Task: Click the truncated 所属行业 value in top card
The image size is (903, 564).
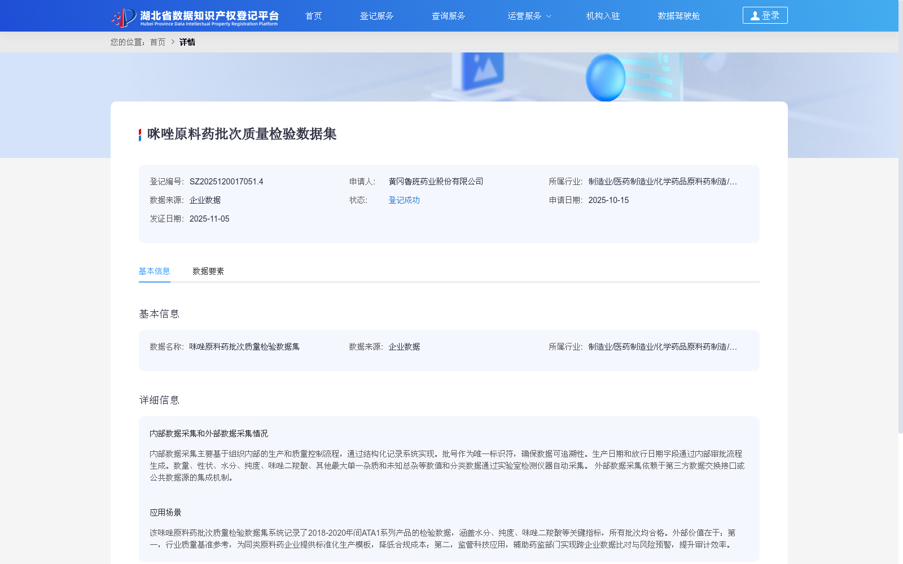Action: tap(663, 182)
